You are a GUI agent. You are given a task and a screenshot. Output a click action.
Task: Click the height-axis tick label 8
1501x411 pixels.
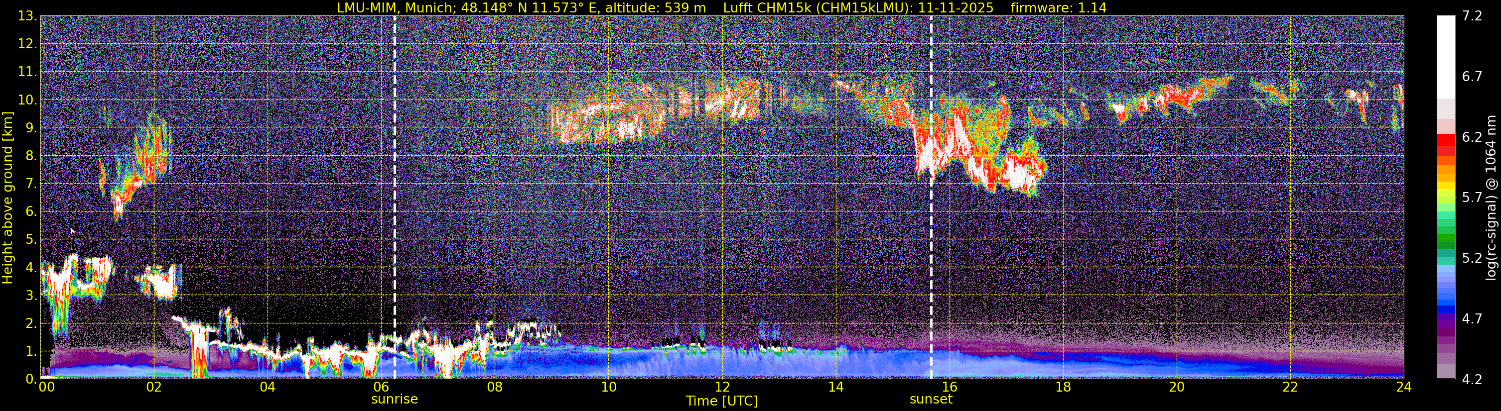(31, 156)
